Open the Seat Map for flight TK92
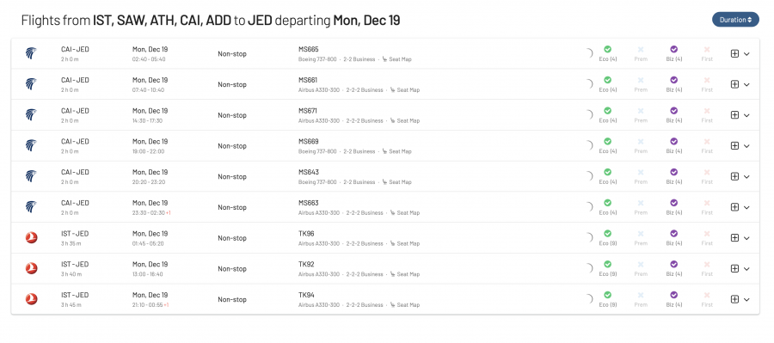This screenshot has height=343, width=774. (x=405, y=274)
